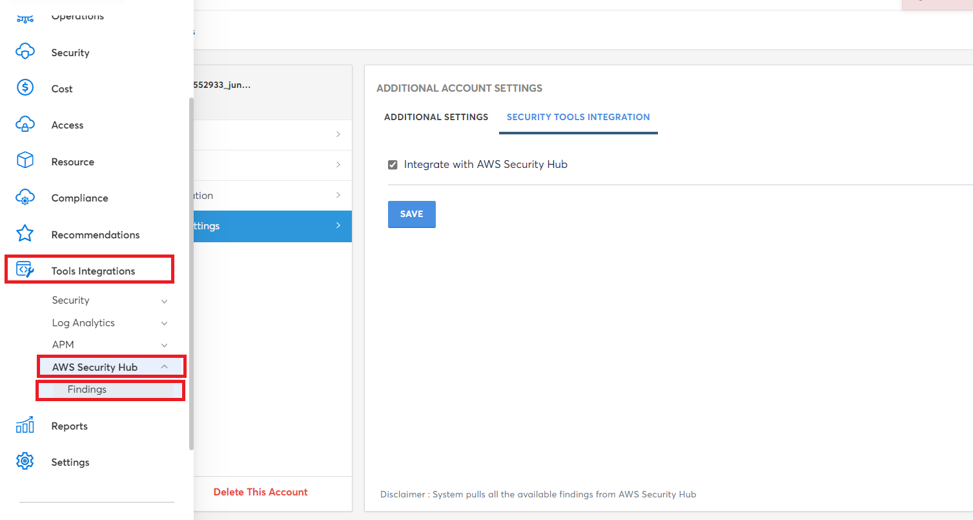The image size is (973, 520).
Task: Click the Save button
Action: click(412, 214)
